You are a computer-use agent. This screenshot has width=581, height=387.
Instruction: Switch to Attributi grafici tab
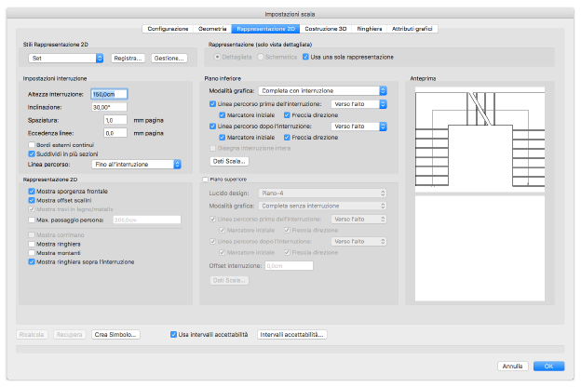click(x=412, y=29)
